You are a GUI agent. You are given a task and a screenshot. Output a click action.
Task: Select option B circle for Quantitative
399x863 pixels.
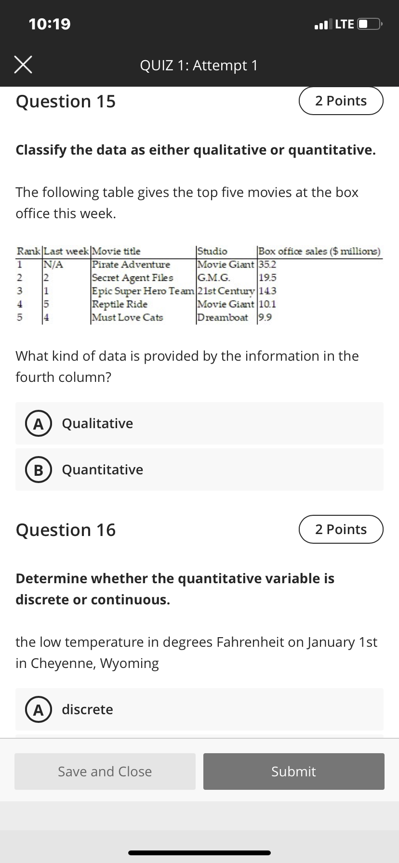pyautogui.click(x=35, y=470)
